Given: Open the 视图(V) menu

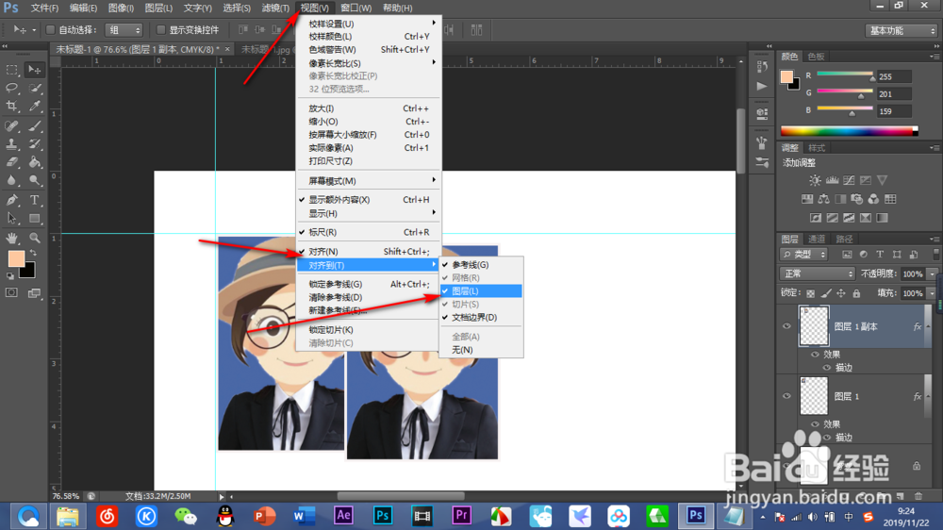Looking at the screenshot, I should pos(315,8).
